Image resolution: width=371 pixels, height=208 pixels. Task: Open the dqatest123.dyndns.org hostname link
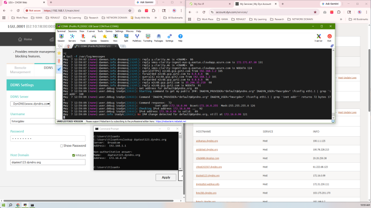point(208,175)
